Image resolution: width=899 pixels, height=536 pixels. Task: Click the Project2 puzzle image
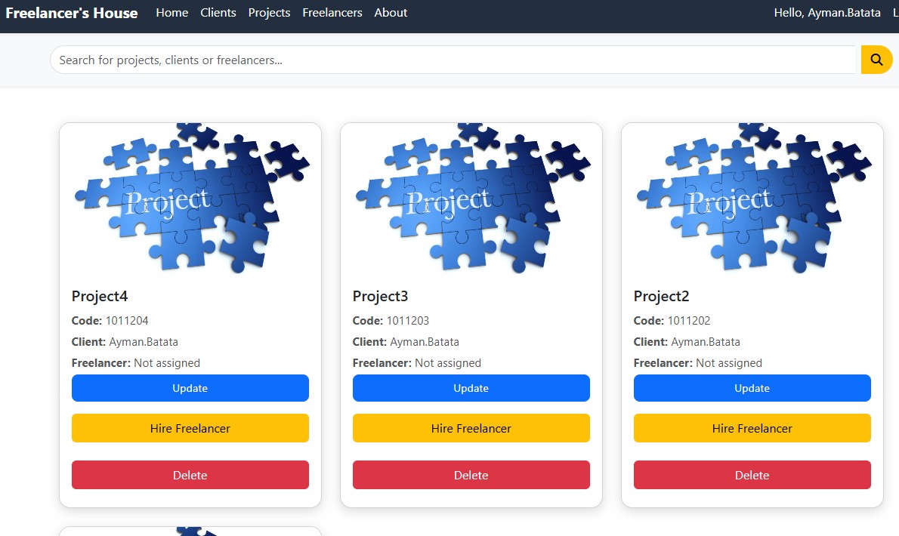click(x=753, y=198)
